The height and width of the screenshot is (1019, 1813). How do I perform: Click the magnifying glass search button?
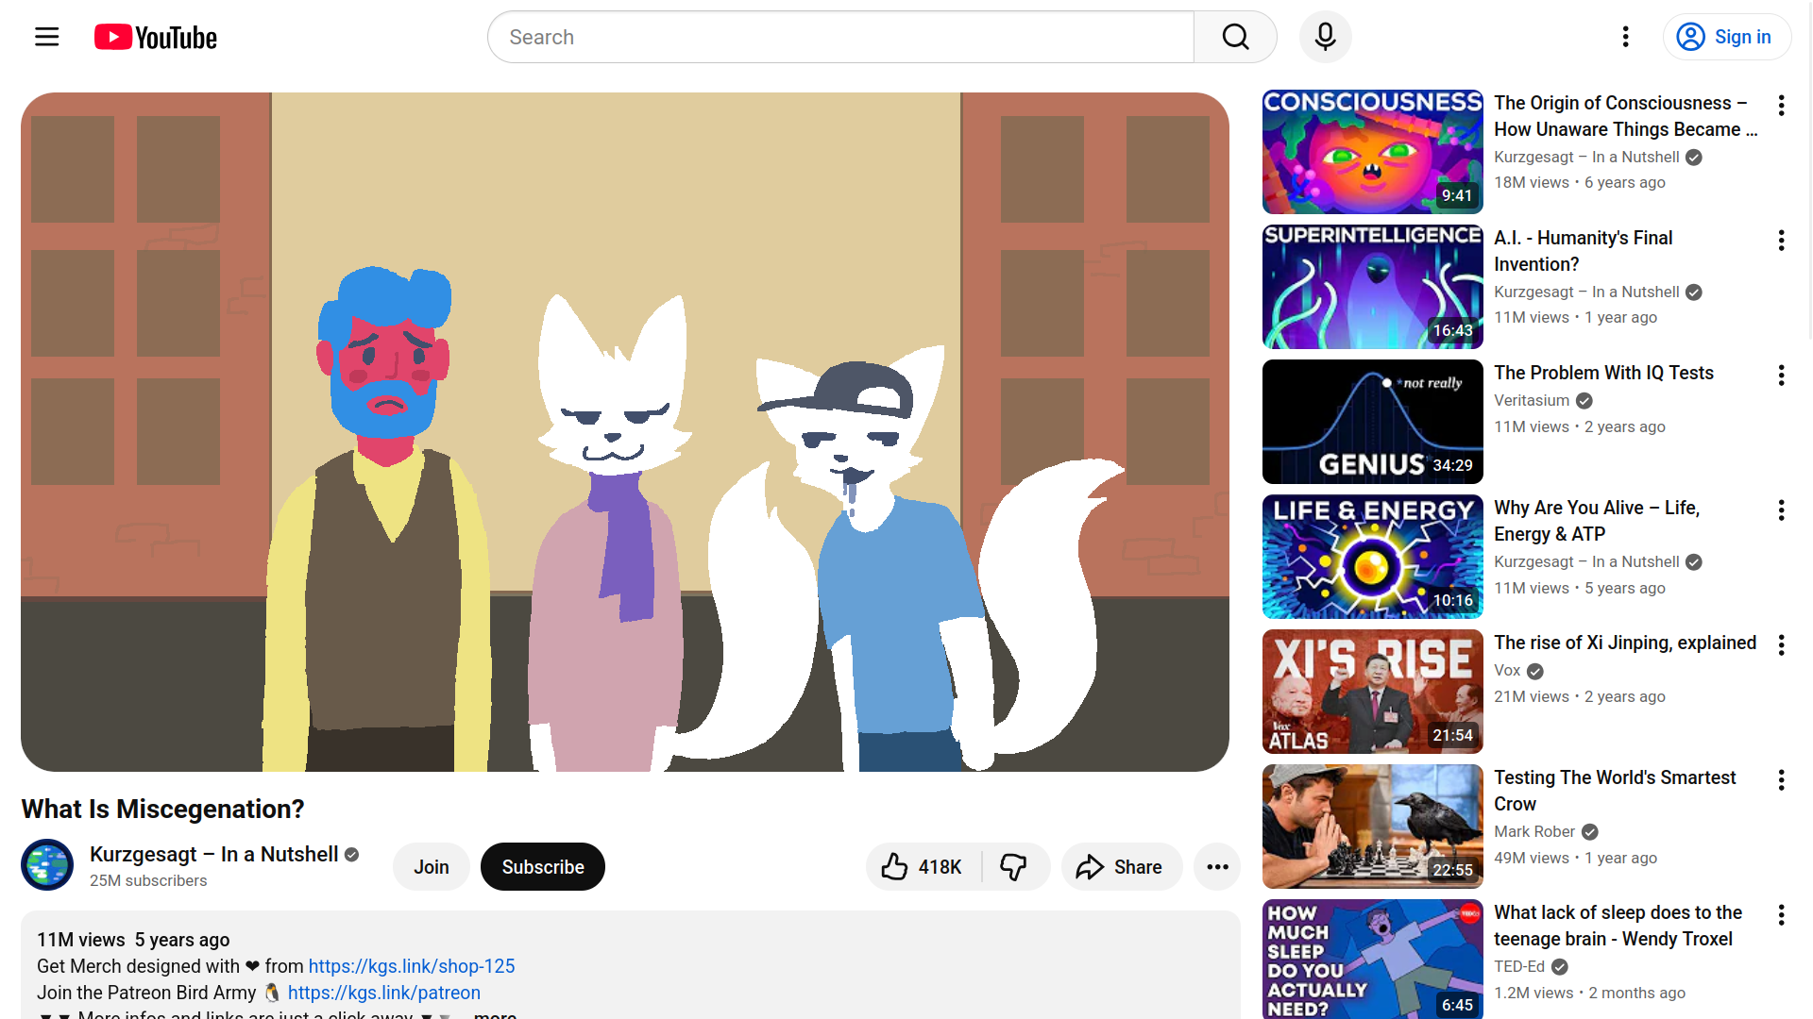click(x=1235, y=37)
